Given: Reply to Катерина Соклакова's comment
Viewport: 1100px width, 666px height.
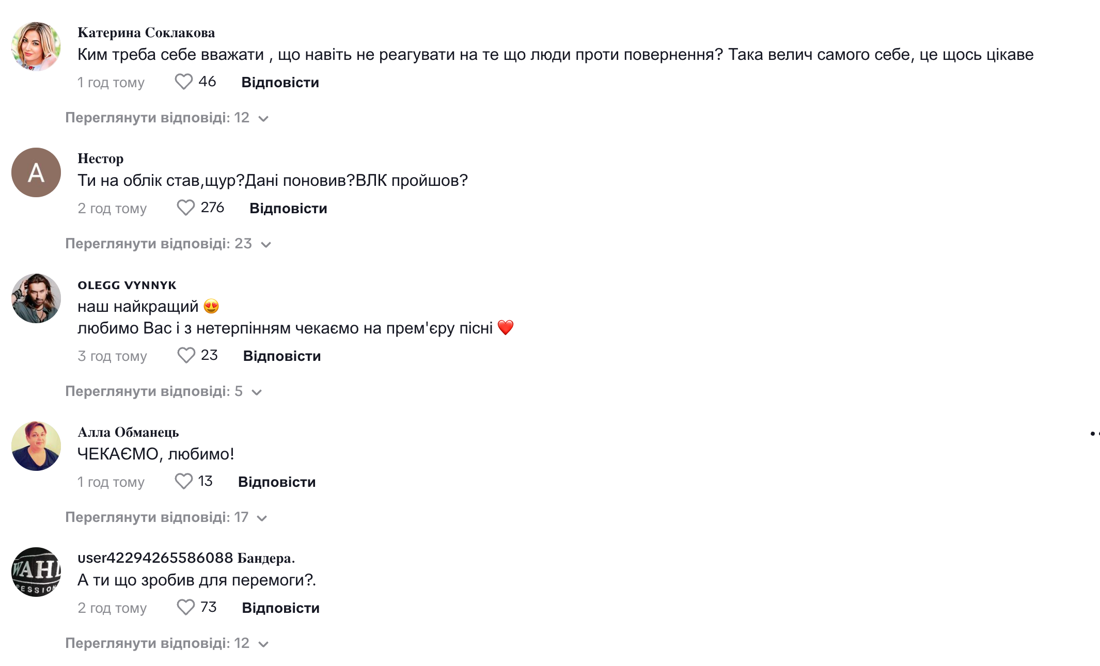Looking at the screenshot, I should click(280, 83).
